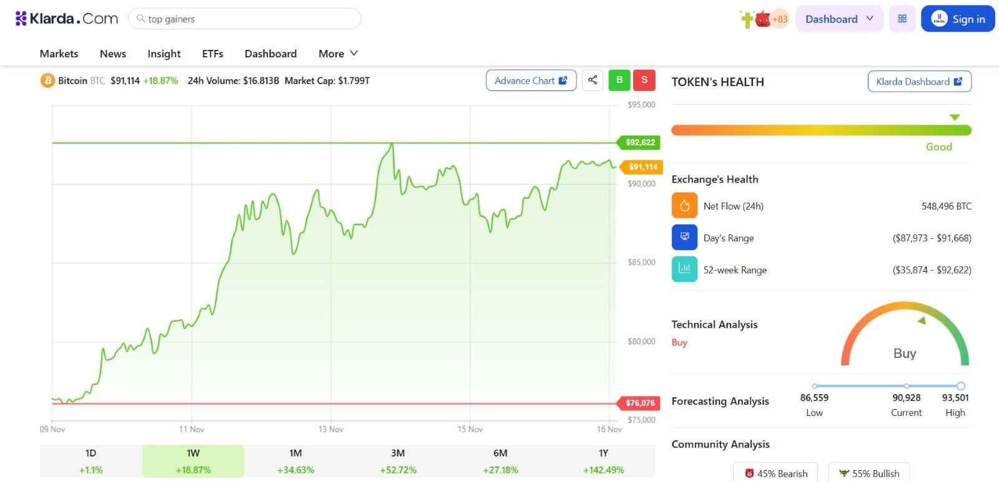
Task: Click the green plus emoji icon in header
Action: (x=747, y=19)
